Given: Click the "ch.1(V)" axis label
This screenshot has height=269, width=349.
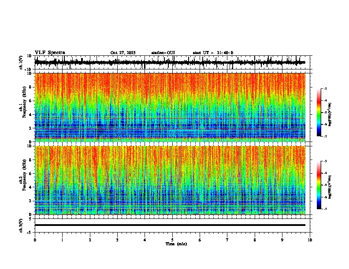Looking at the screenshot, I should click(x=21, y=62).
